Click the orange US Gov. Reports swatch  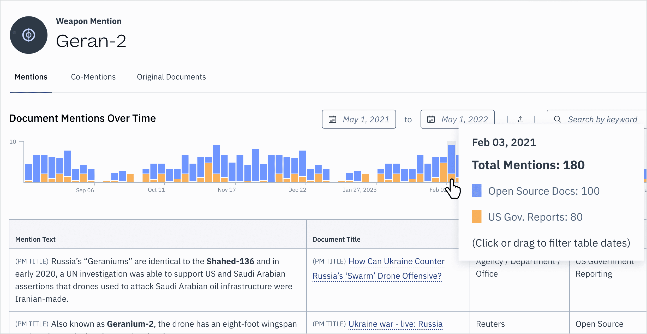click(x=476, y=217)
